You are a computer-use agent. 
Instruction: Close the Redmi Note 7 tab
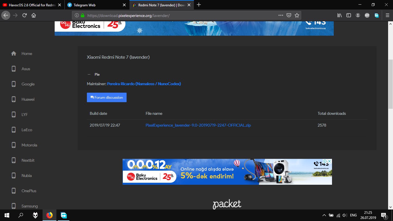coord(189,5)
